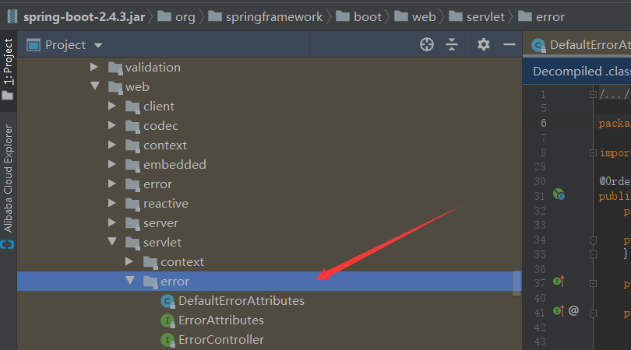Click the ErrorController interface icon
Image resolution: width=631 pixels, height=350 pixels.
[x=167, y=340]
